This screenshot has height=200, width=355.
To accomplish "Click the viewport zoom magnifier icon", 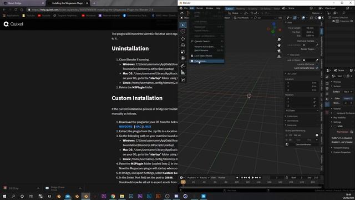I will tap(279, 39).
